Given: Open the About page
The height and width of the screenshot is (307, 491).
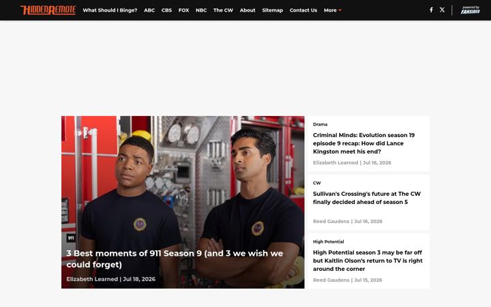Looking at the screenshot, I should (x=248, y=10).
